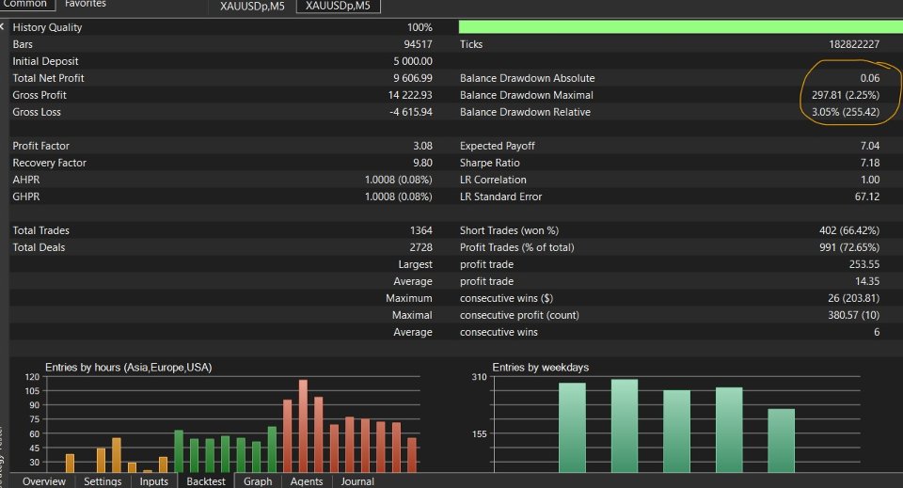Open the Graph tab

(x=258, y=481)
